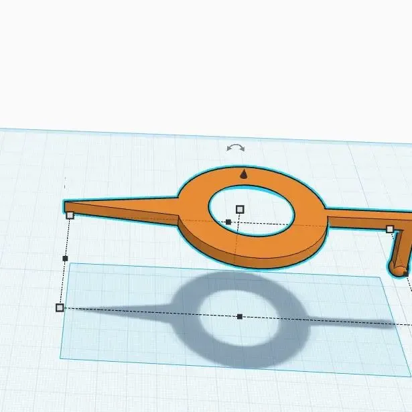Click the curved rotation arrow handle above the shape
412x412 pixels.
click(235, 148)
